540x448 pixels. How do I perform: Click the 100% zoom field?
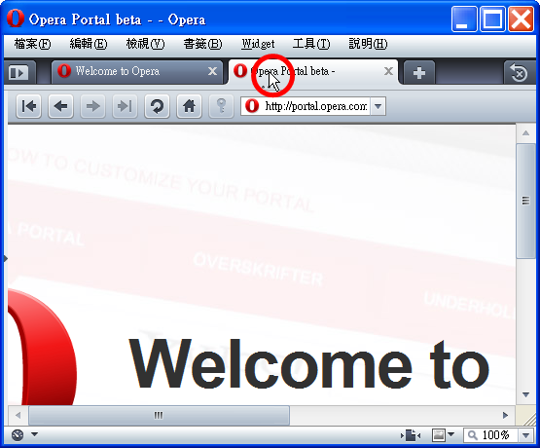(x=490, y=435)
